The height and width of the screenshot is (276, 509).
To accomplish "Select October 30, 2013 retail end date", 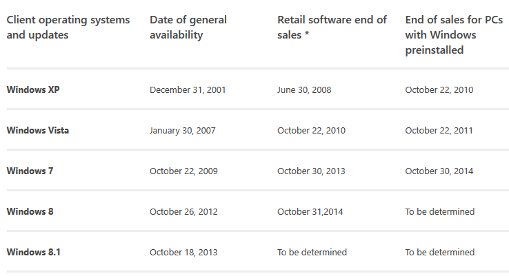I will click(x=311, y=171).
